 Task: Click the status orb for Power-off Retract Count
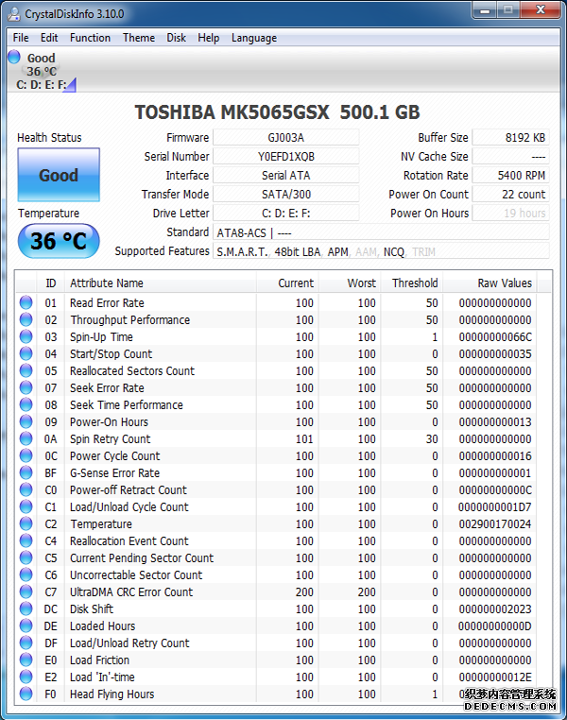tap(26, 489)
